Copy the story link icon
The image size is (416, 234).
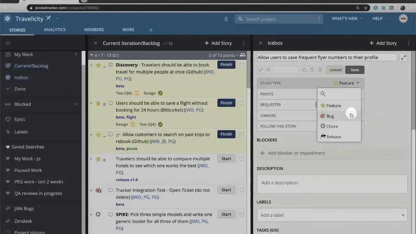click(x=261, y=70)
